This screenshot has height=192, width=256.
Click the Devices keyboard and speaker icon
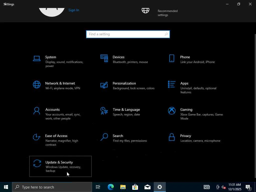(104, 58)
